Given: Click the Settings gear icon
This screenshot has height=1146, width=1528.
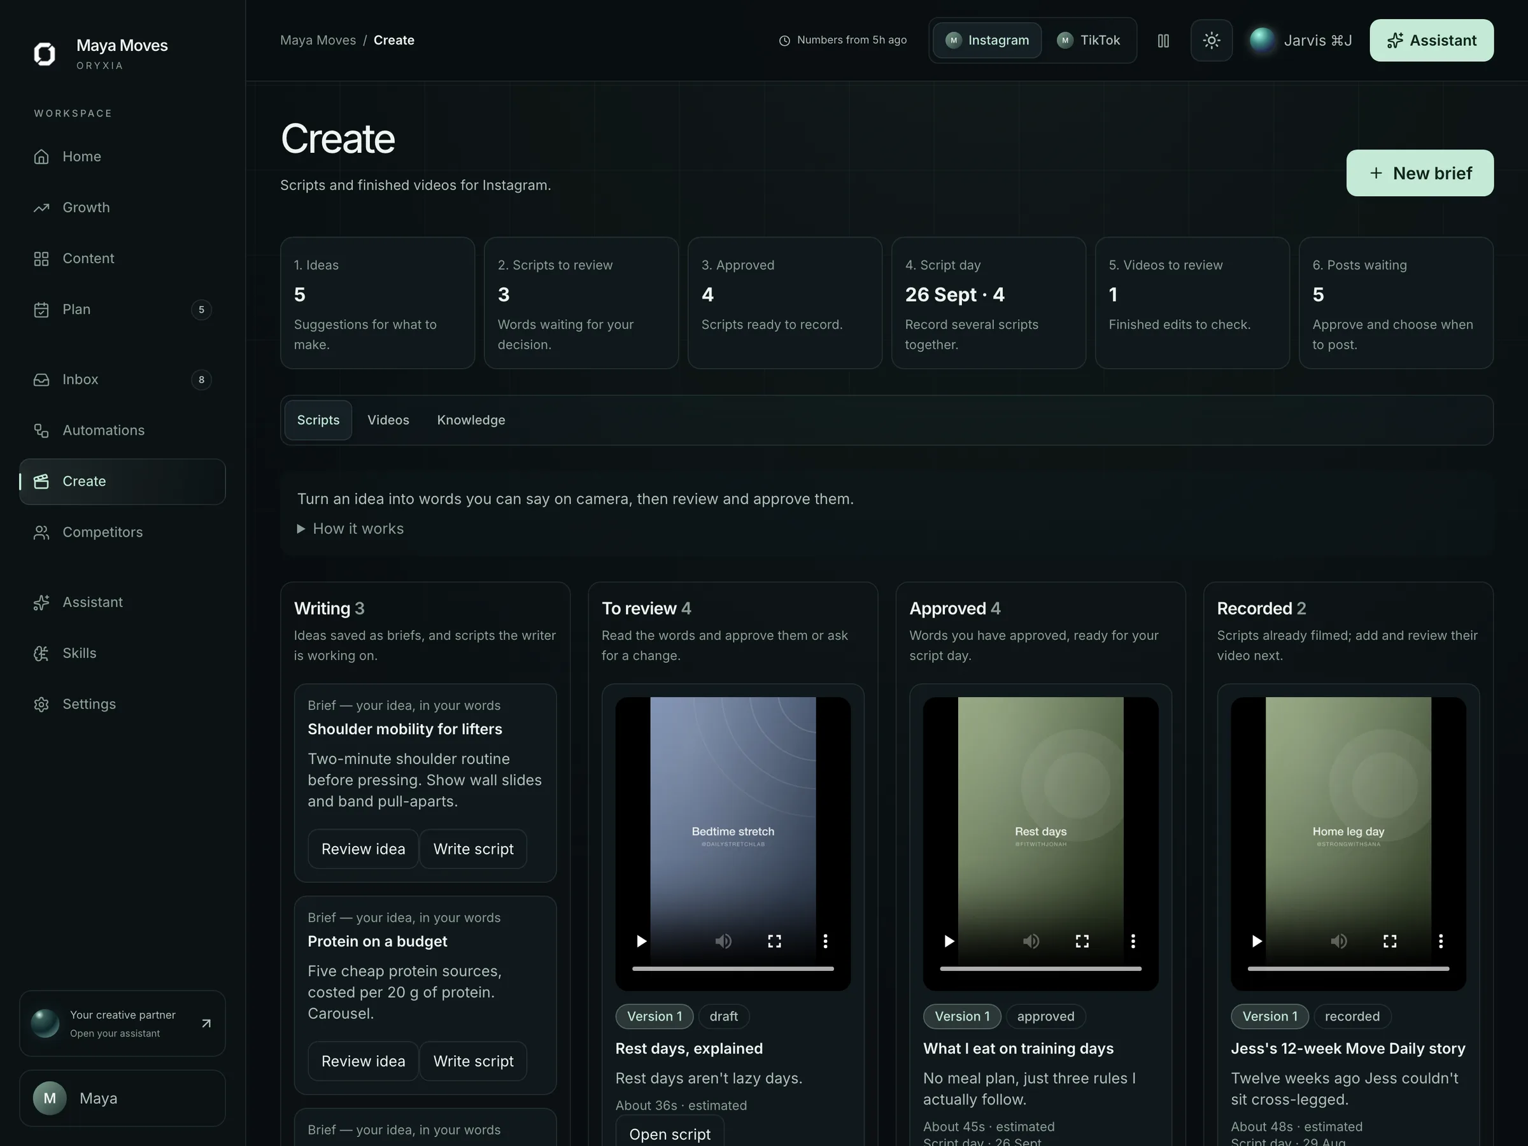Looking at the screenshot, I should pos(41,705).
